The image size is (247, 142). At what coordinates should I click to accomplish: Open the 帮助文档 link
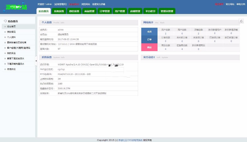(x=241, y=4)
